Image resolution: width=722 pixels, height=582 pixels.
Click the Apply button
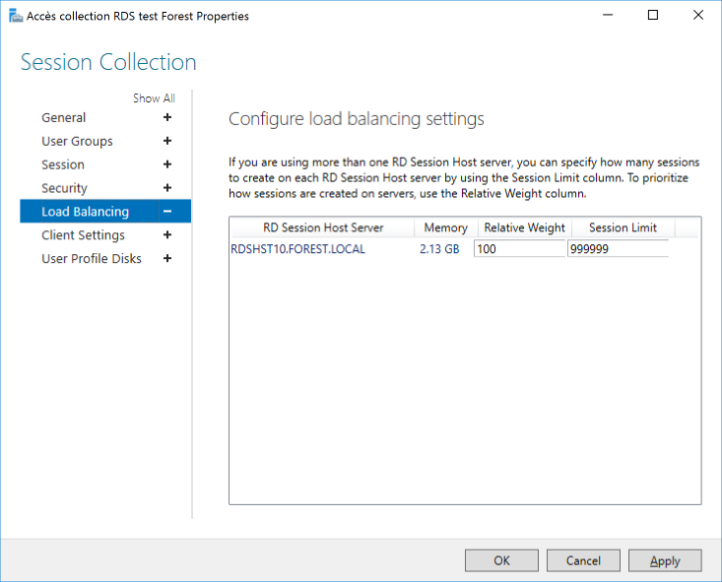[x=665, y=560]
